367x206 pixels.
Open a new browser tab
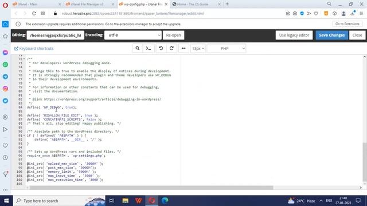click(x=227, y=4)
